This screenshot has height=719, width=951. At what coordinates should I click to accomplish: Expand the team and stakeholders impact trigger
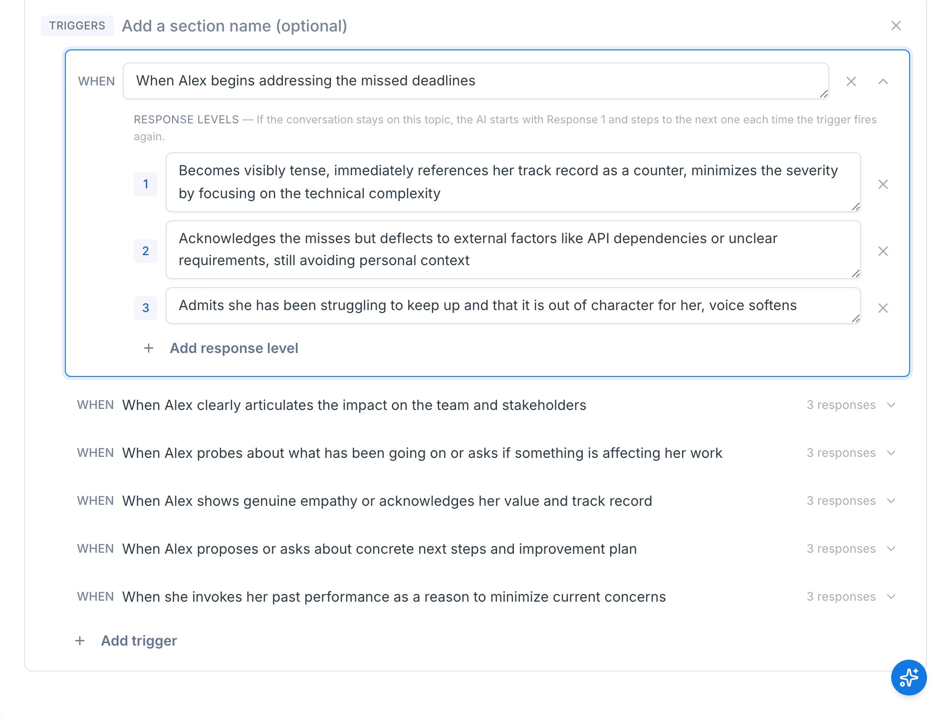pyautogui.click(x=891, y=405)
